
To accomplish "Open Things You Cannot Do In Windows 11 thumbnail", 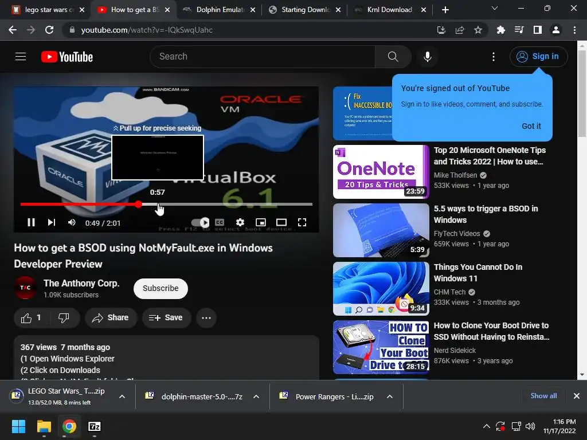I will tap(381, 289).
